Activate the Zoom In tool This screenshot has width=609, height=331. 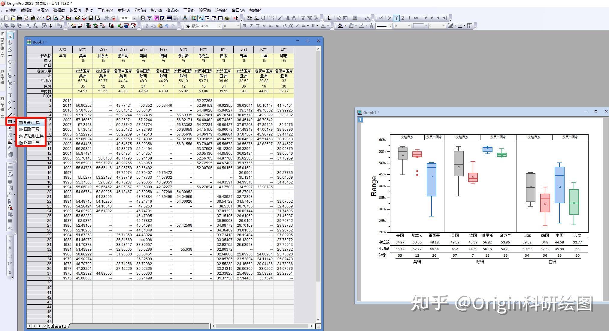click(x=10, y=43)
